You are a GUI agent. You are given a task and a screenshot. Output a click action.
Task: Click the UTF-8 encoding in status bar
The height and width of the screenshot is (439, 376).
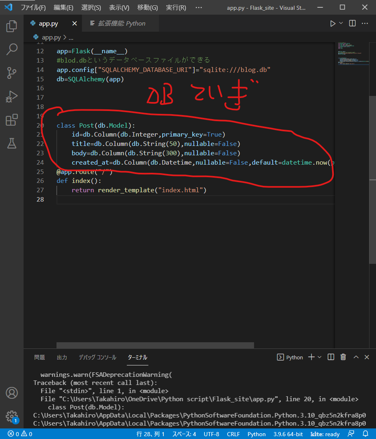[x=211, y=434]
